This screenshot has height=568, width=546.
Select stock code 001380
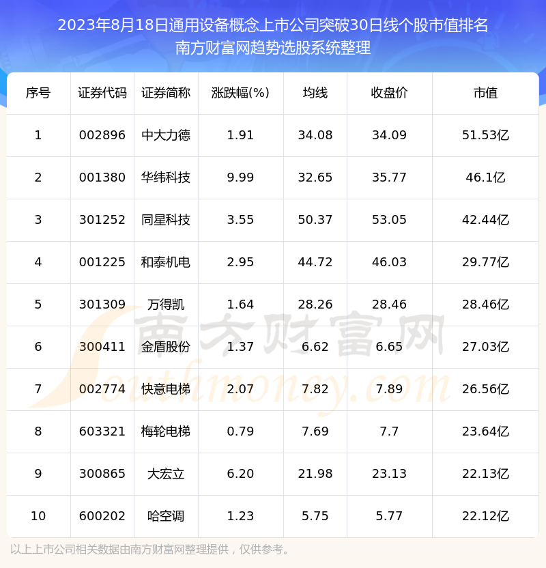(x=102, y=177)
